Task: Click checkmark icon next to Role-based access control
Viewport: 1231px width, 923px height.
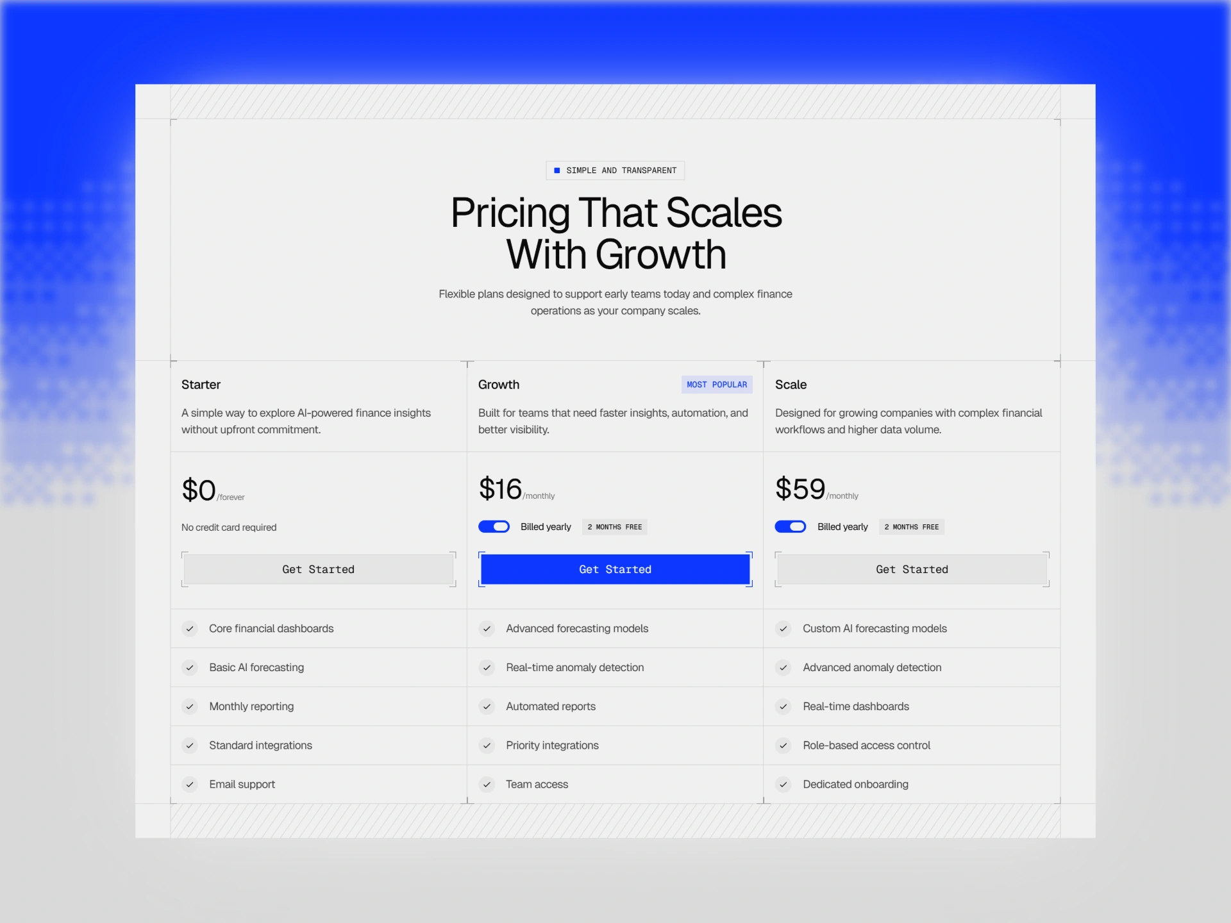Action: tap(783, 745)
